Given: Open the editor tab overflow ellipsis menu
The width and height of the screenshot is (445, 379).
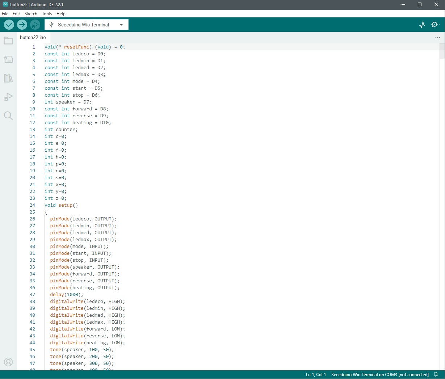Looking at the screenshot, I should click(438, 38).
